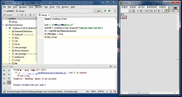The width and height of the screenshot is (182, 97).
Task: Open Search Everywhere magnifier in PyCharm
Action: [x=115, y=11]
